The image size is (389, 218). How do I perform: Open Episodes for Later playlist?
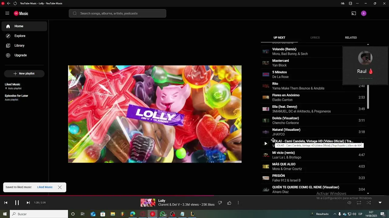[24, 97]
